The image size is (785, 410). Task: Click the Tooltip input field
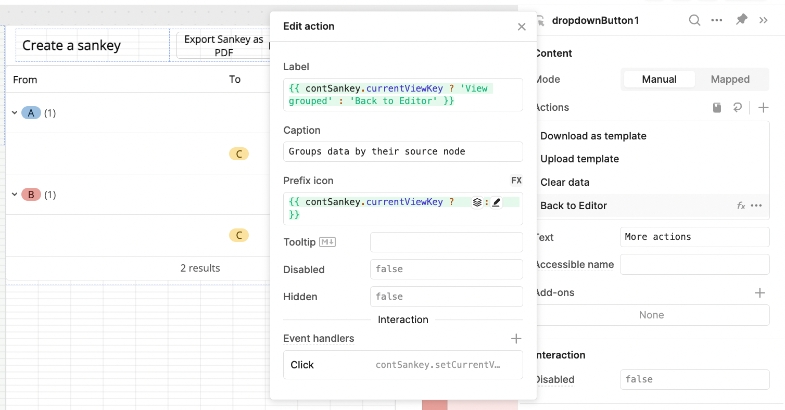pyautogui.click(x=446, y=242)
